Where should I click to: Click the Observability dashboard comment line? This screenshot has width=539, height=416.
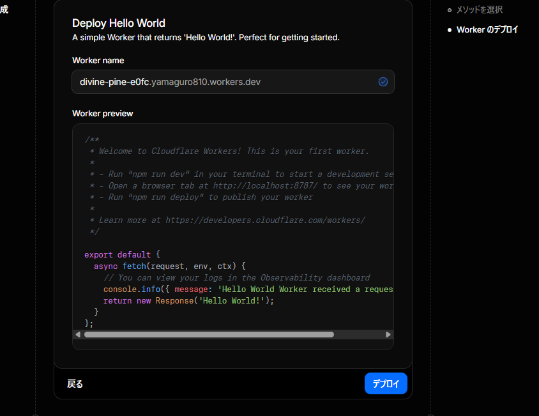237,278
